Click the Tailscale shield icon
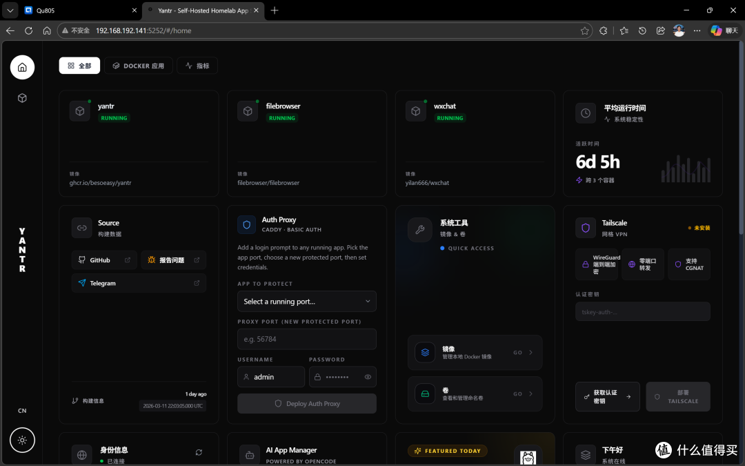This screenshot has width=745, height=466. [x=586, y=228]
